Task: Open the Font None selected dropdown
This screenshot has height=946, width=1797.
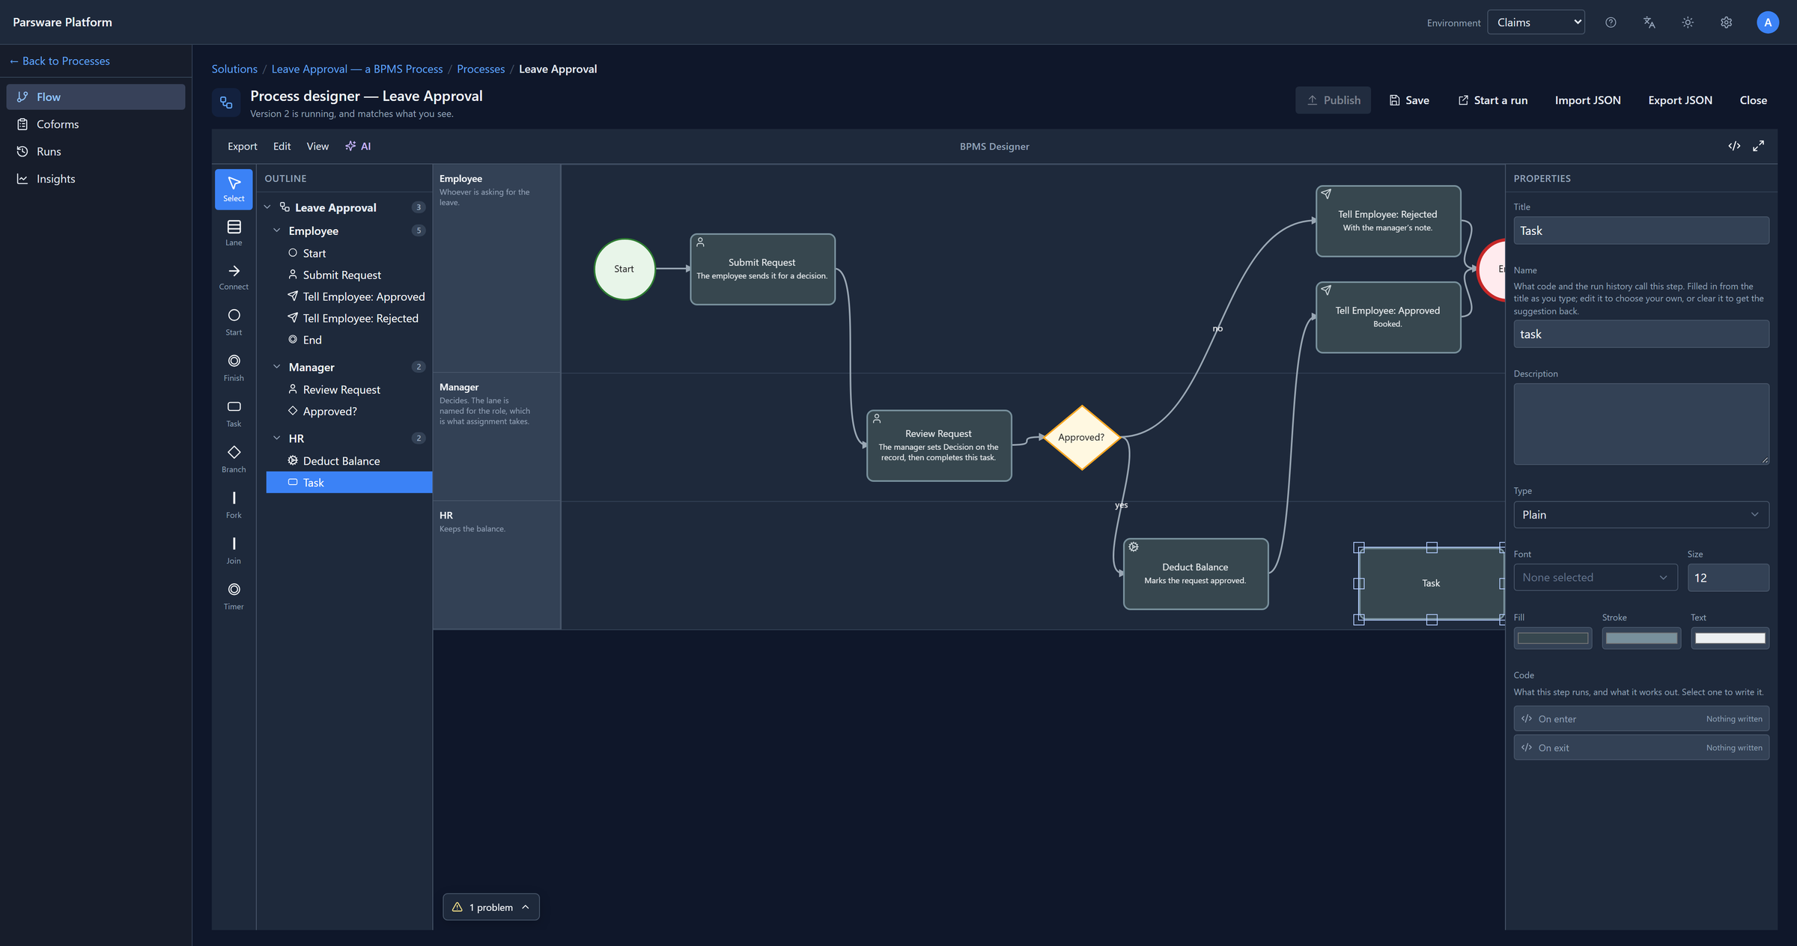Action: 1596,578
